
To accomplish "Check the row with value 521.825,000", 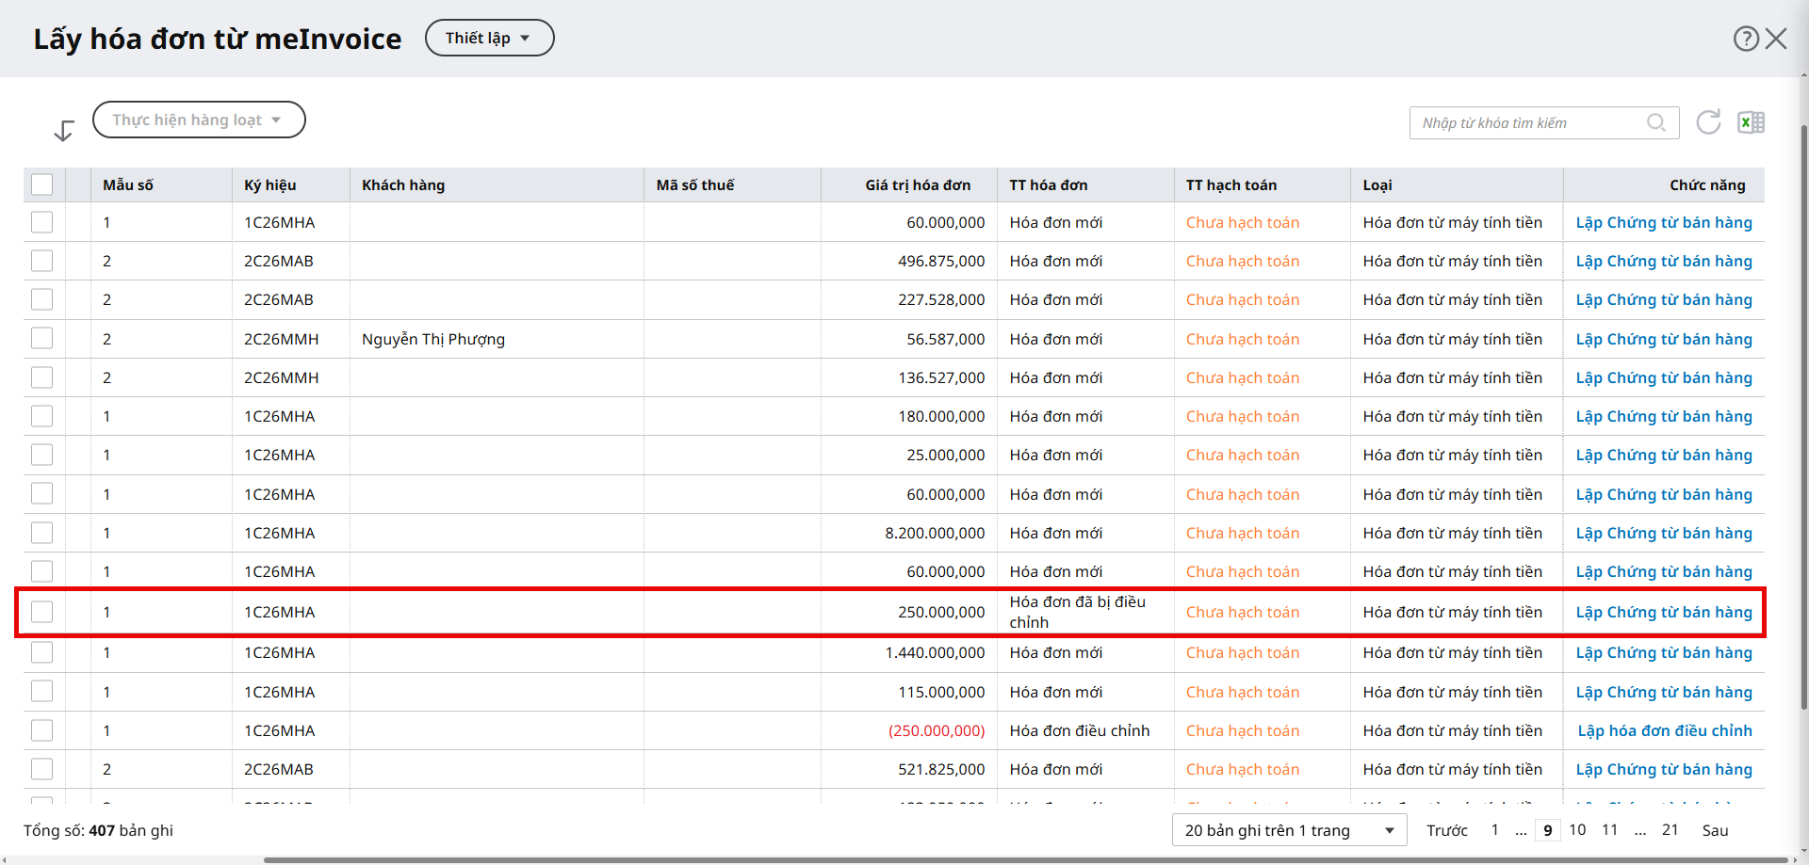I will click(x=42, y=769).
